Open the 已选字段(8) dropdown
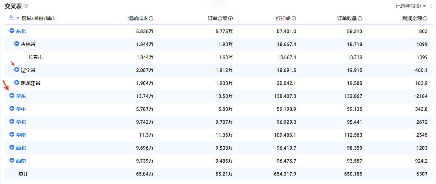 pyautogui.click(x=411, y=6)
